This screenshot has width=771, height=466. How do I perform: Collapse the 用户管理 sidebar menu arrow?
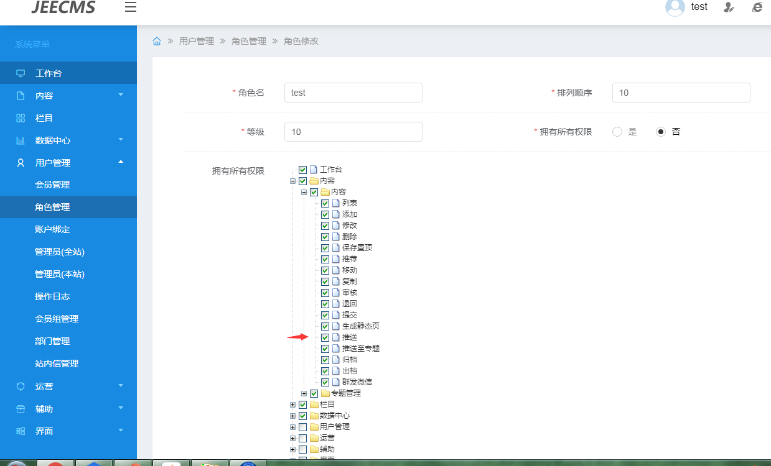click(121, 162)
